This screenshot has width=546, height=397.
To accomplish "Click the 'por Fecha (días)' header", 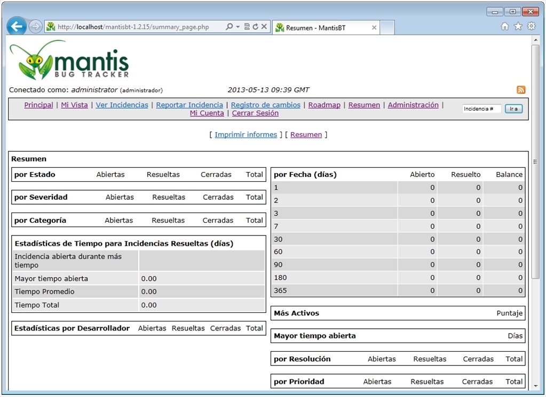I will pyautogui.click(x=305, y=174).
